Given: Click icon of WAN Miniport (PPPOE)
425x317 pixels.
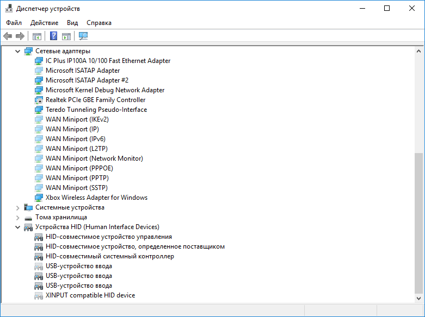Looking at the screenshot, I should (39, 168).
